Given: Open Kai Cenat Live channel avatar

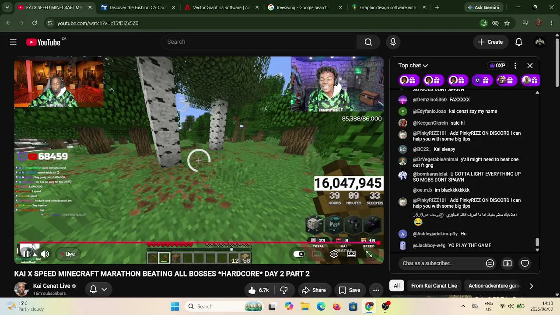Looking at the screenshot, I should pos(21,289).
